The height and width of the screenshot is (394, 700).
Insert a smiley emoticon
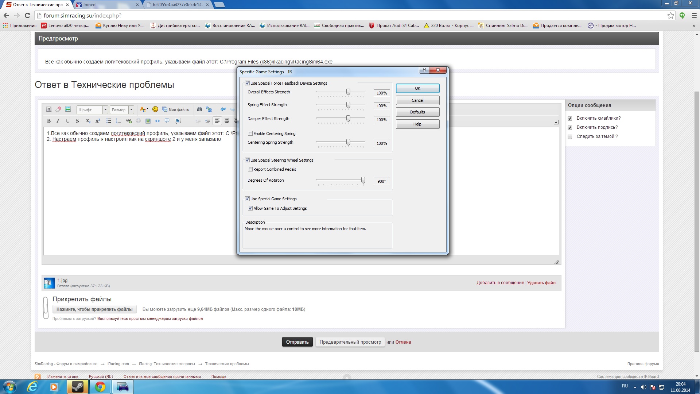coord(155,109)
